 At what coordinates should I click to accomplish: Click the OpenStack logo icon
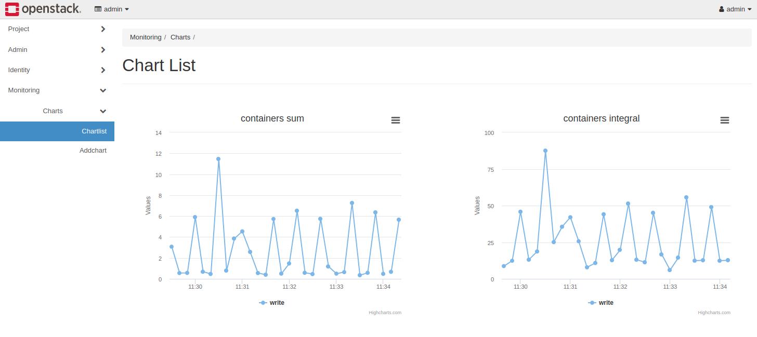(12, 9)
